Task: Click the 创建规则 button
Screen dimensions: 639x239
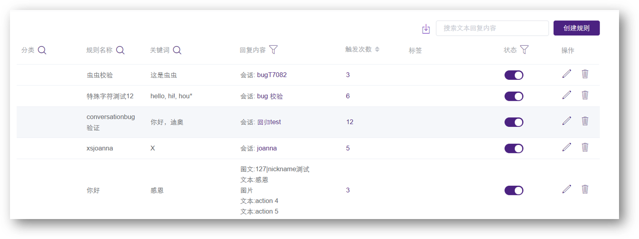Action: pos(576,28)
